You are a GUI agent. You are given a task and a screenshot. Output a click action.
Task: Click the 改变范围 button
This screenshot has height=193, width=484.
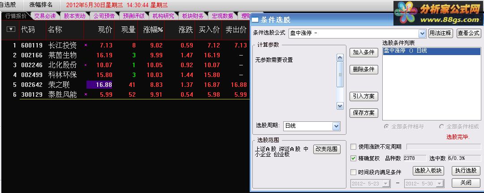(x=327, y=149)
